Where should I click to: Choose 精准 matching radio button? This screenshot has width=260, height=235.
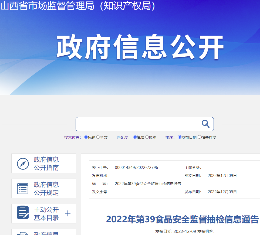(x=135, y=137)
